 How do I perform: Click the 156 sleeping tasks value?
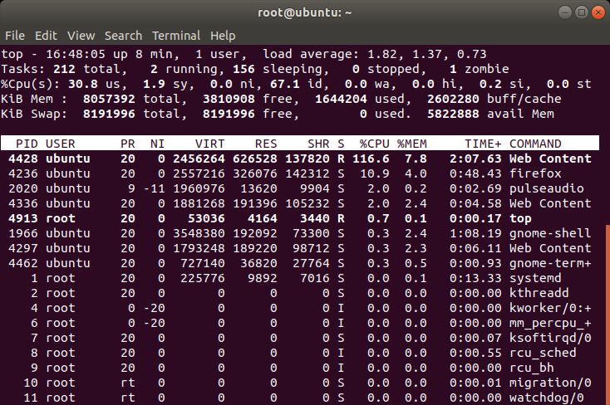pos(244,69)
